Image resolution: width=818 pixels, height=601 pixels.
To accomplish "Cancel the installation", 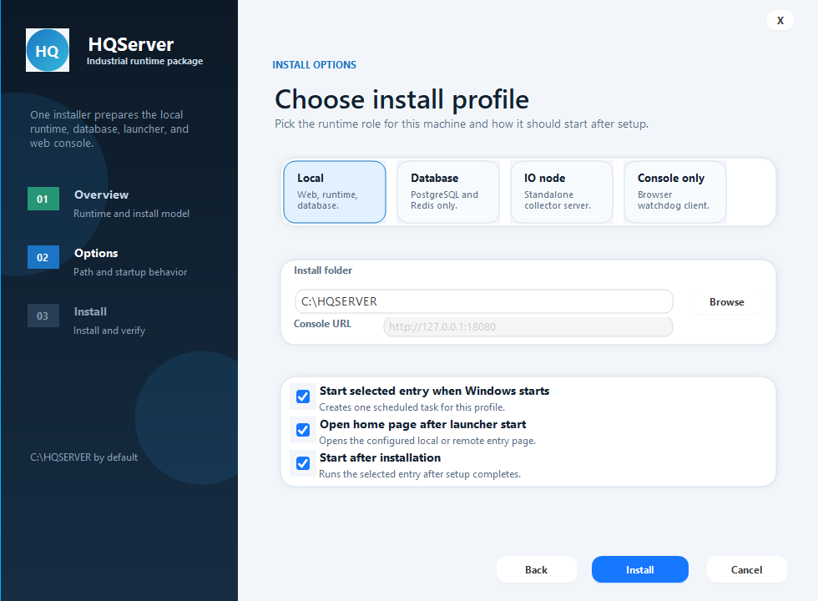I will tap(746, 569).
